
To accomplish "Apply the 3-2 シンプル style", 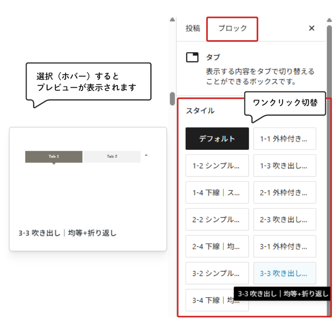I will [217, 273].
